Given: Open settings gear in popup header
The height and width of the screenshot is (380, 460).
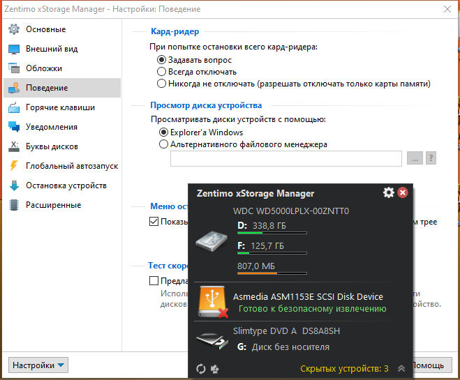Looking at the screenshot, I should pos(389,192).
